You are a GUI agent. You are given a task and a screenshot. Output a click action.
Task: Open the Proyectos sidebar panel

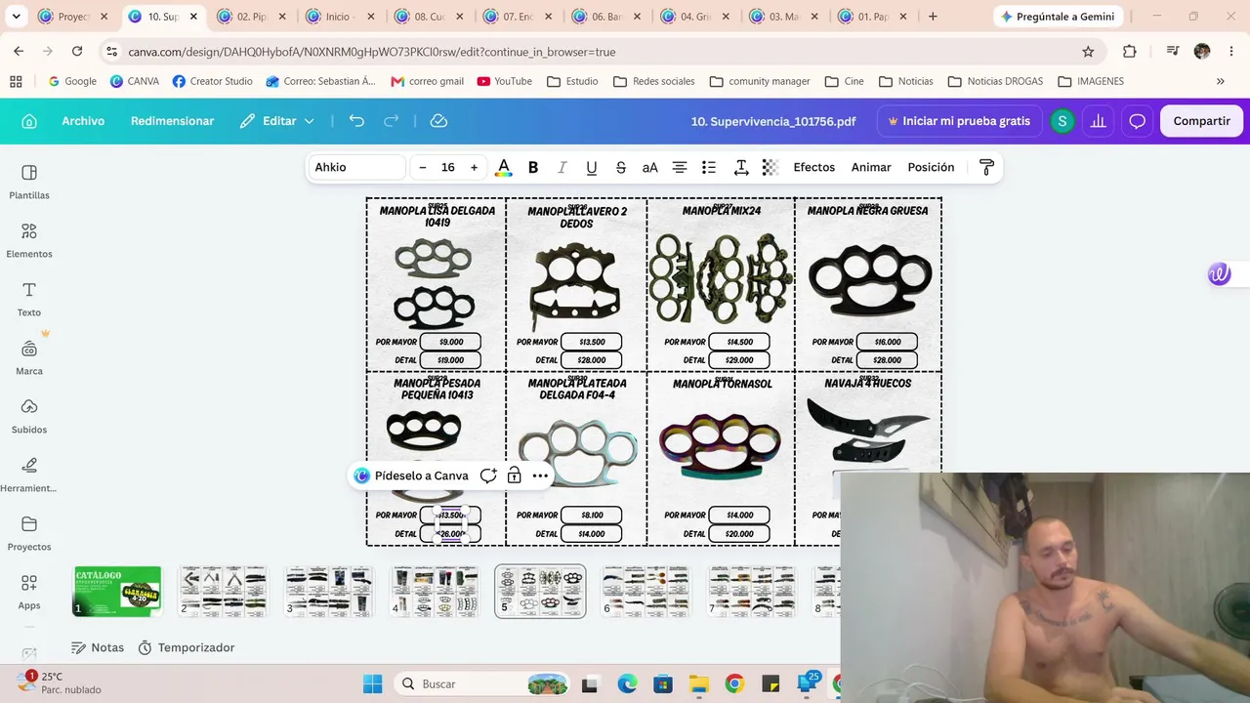(x=29, y=533)
